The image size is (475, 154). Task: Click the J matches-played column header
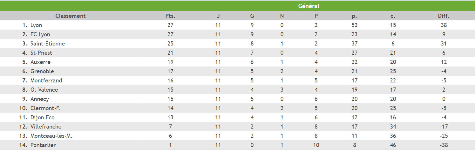click(x=218, y=16)
